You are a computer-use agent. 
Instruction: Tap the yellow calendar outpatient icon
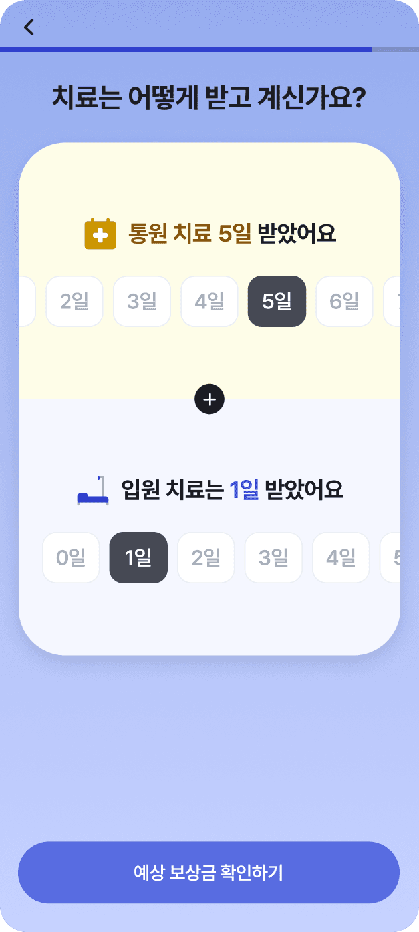(x=100, y=234)
